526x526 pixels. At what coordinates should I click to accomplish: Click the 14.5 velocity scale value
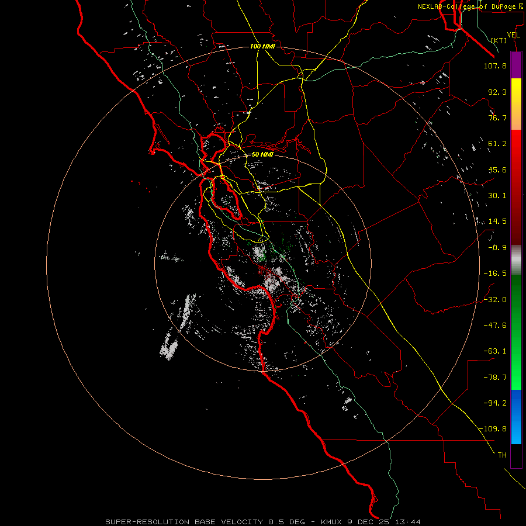497,222
